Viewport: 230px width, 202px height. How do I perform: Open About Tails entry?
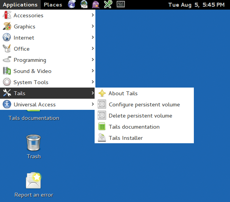point(144,93)
